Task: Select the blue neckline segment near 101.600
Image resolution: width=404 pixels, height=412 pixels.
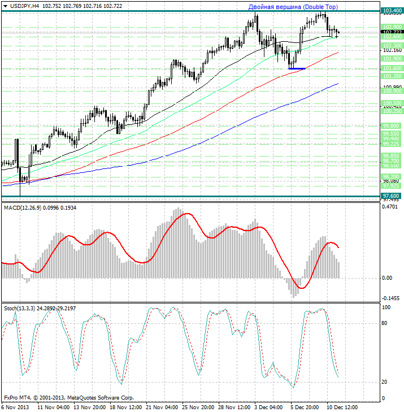Action: (x=297, y=68)
